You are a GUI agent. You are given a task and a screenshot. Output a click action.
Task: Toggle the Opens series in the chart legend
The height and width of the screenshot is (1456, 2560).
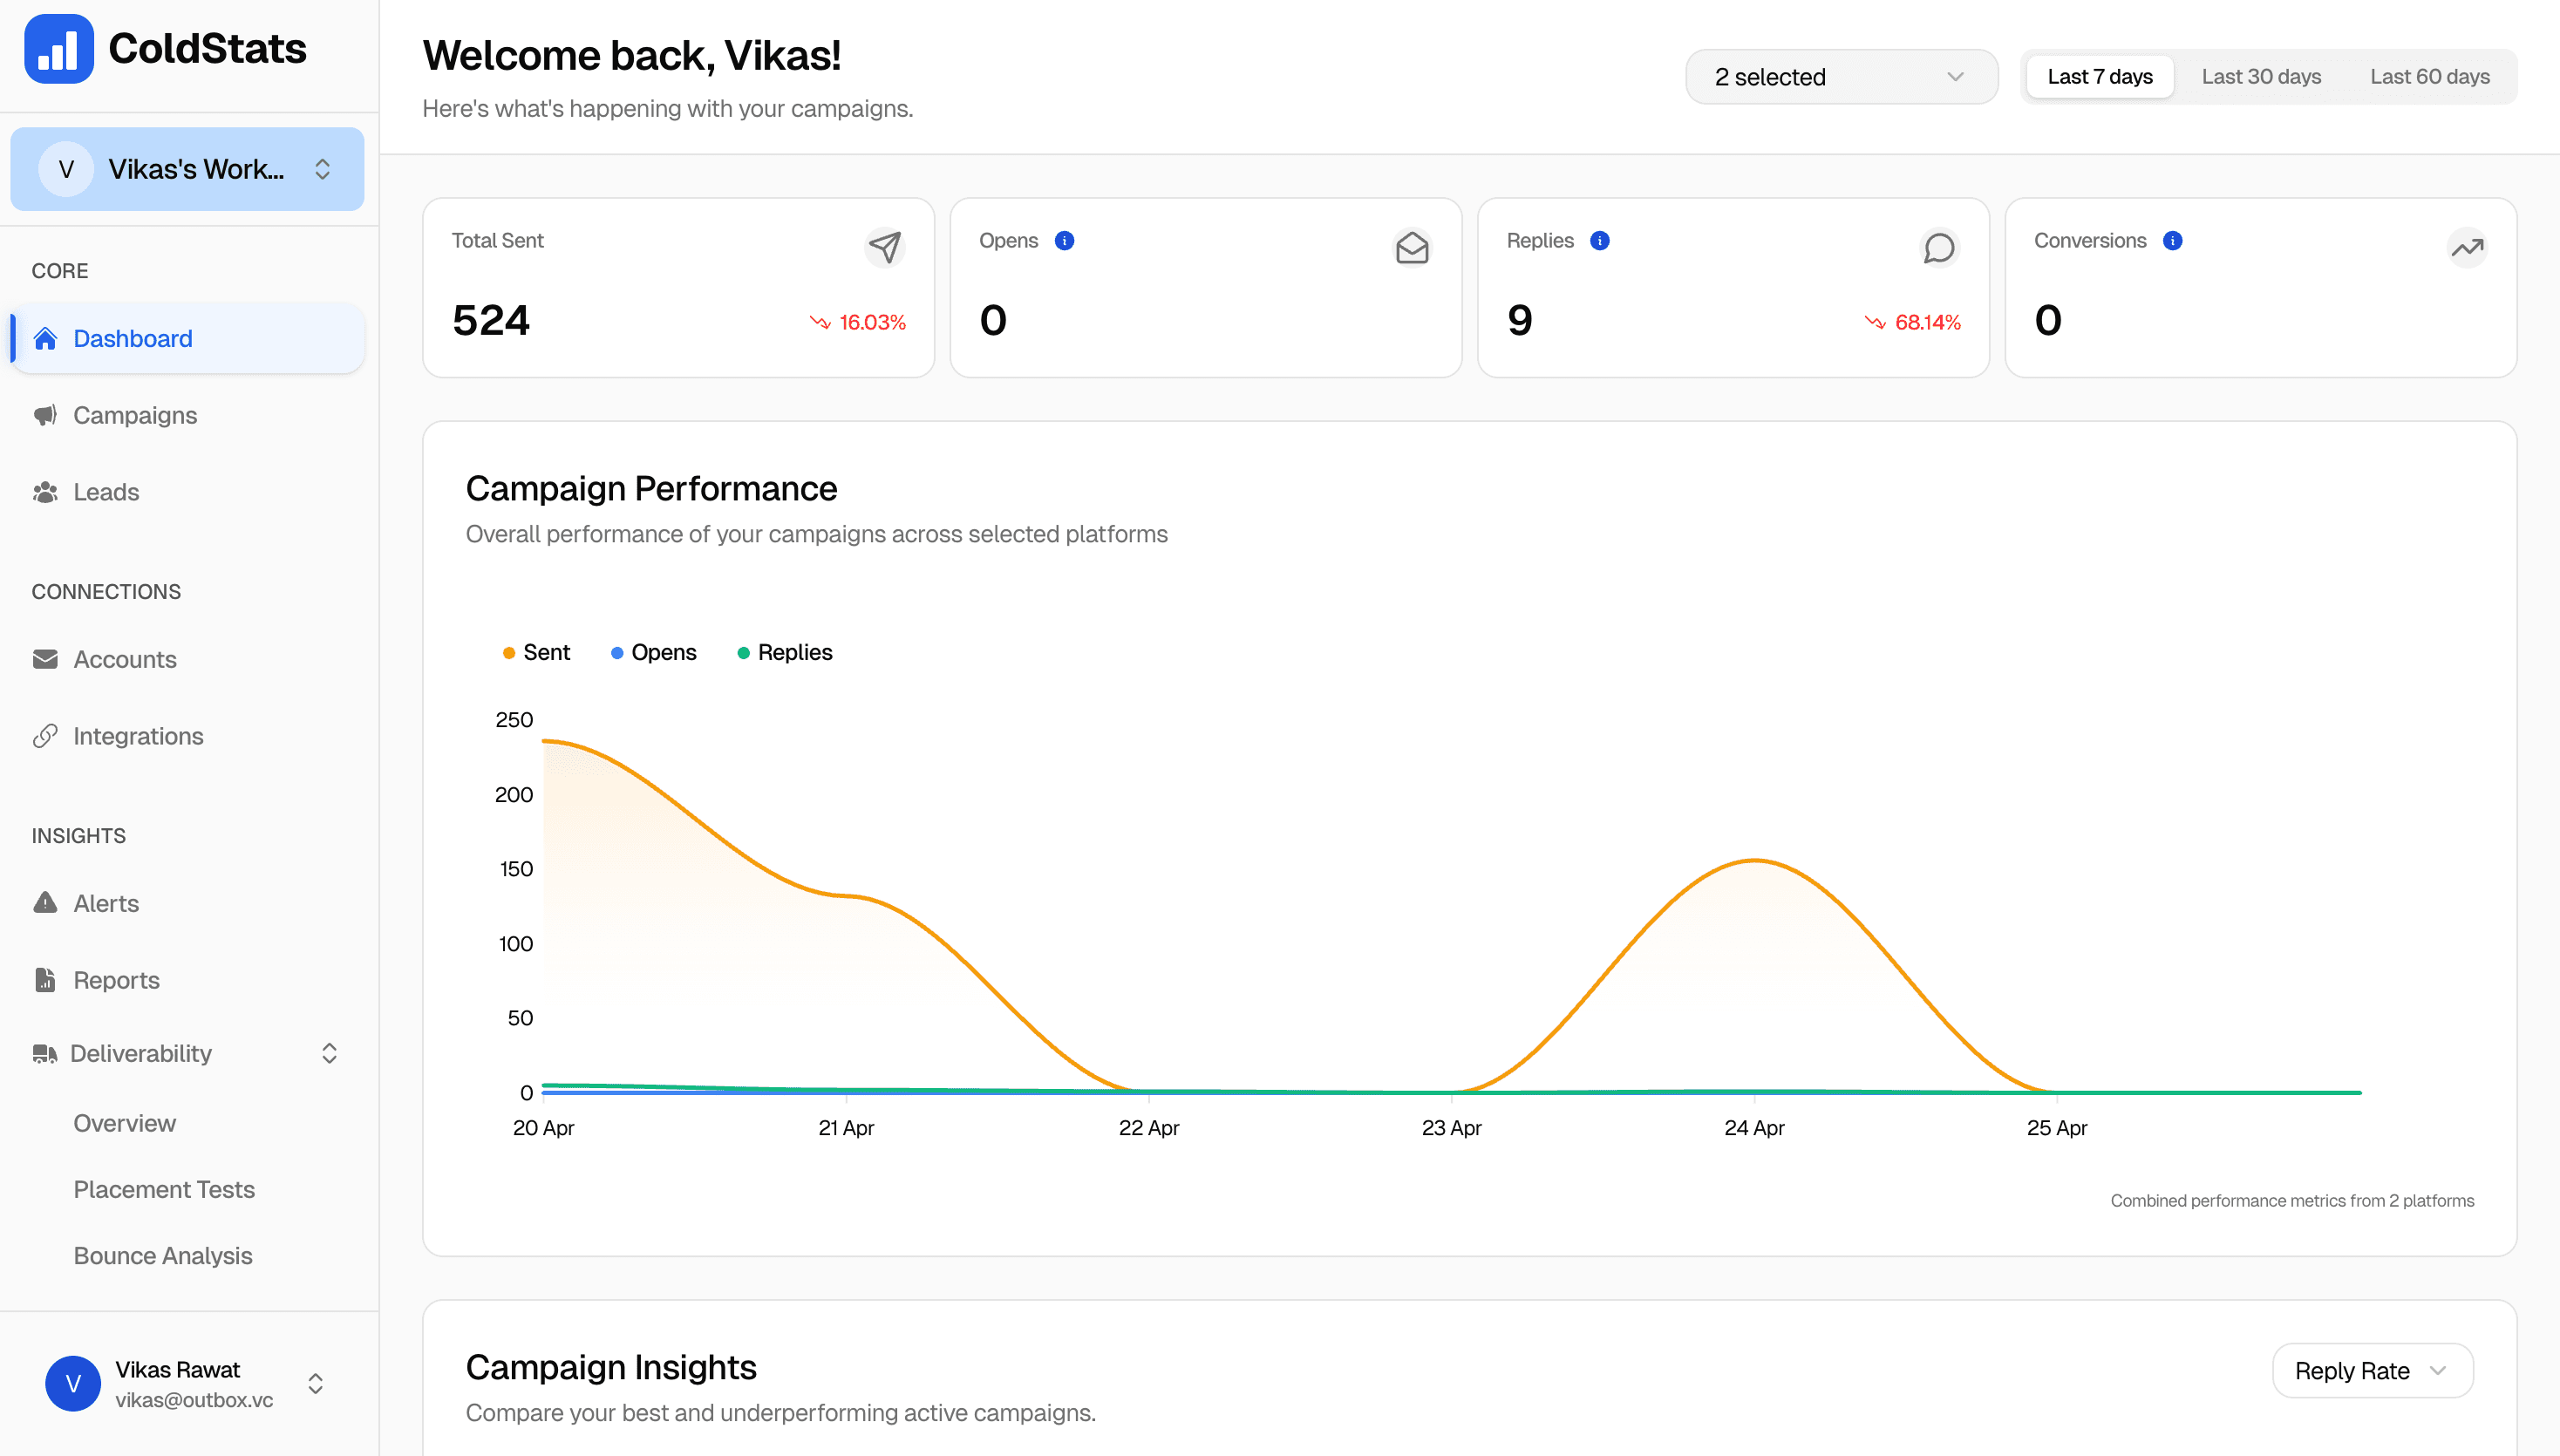coord(654,651)
